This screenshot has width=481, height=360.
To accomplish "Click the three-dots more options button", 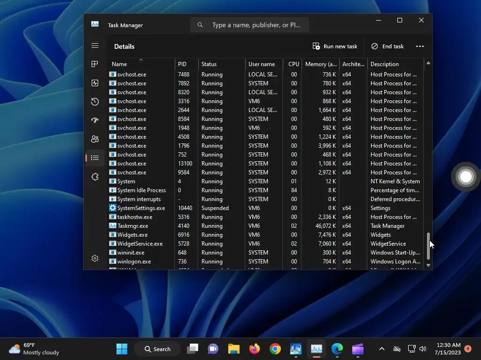I will pos(419,46).
